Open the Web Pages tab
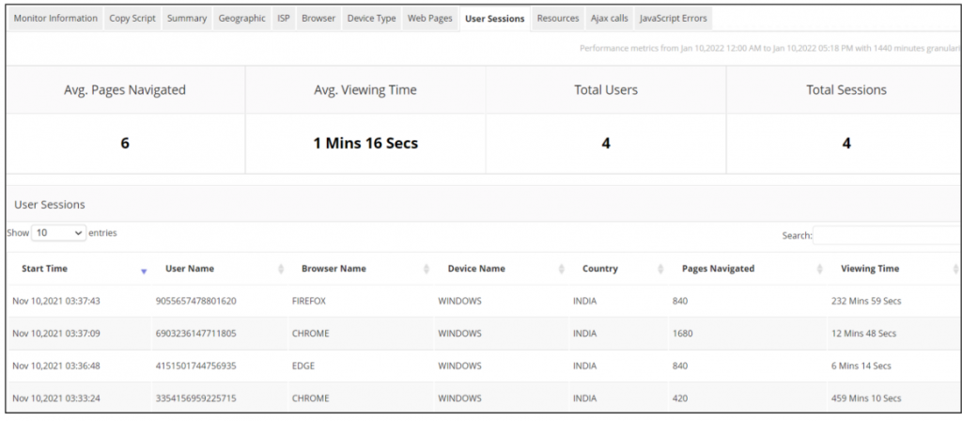The height and width of the screenshot is (421, 962). tap(430, 19)
